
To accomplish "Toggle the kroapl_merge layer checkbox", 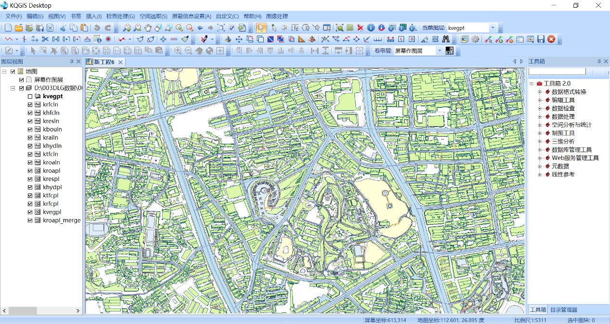I will [x=30, y=220].
